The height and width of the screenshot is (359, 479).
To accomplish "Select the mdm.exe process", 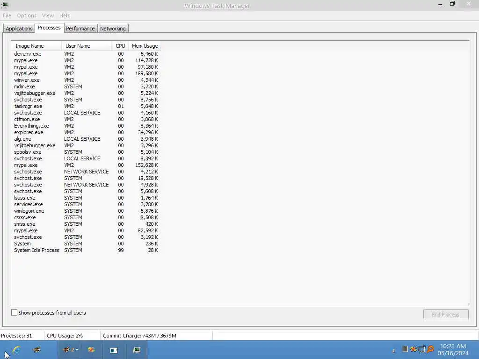I will coord(86,86).
